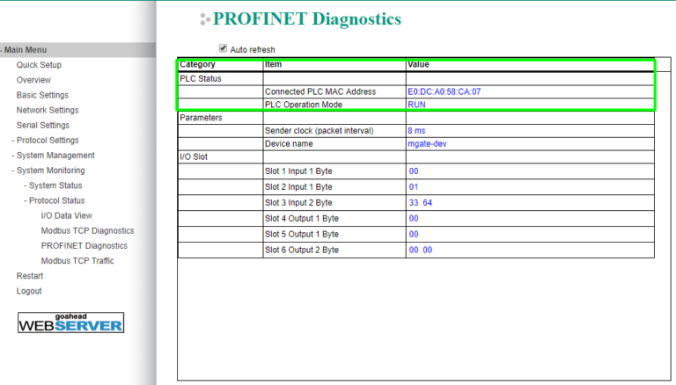Click the Connected PLC MAC Address value
Image resolution: width=676 pixels, height=385 pixels.
coord(444,91)
